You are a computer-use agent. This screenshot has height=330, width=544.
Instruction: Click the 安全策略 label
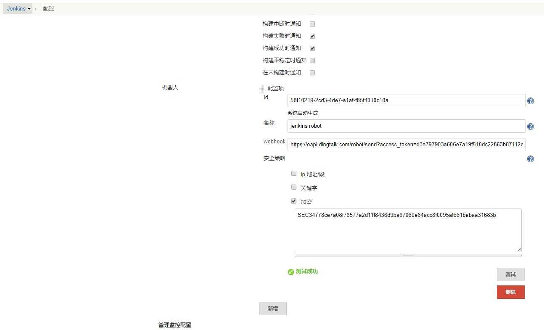pyautogui.click(x=275, y=158)
